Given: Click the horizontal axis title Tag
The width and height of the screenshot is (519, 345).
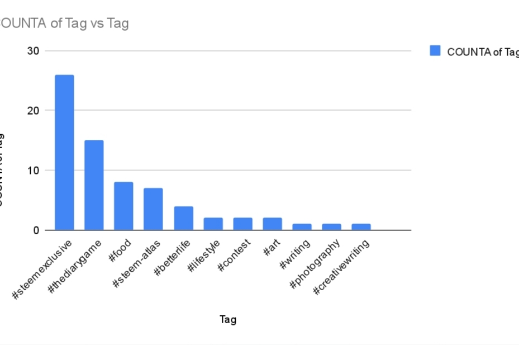Looking at the screenshot, I should point(228,319).
